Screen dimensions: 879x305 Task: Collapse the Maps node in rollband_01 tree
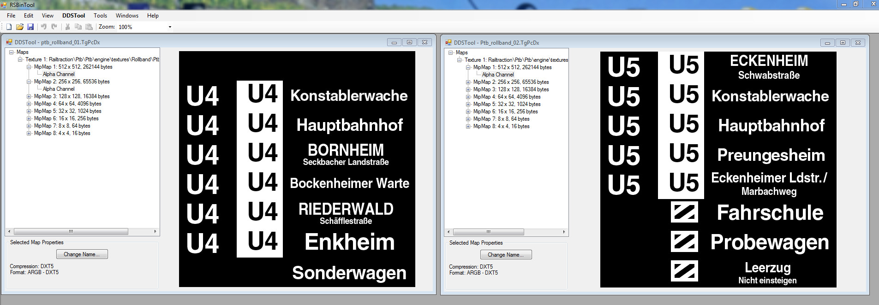[x=11, y=52]
